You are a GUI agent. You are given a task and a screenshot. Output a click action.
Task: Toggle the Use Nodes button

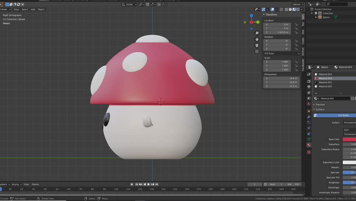(x=335, y=115)
